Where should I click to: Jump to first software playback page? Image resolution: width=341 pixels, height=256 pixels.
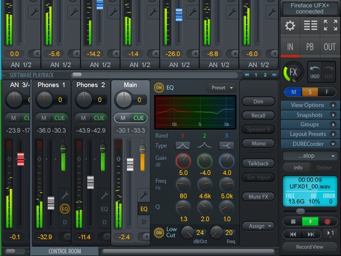247,75
